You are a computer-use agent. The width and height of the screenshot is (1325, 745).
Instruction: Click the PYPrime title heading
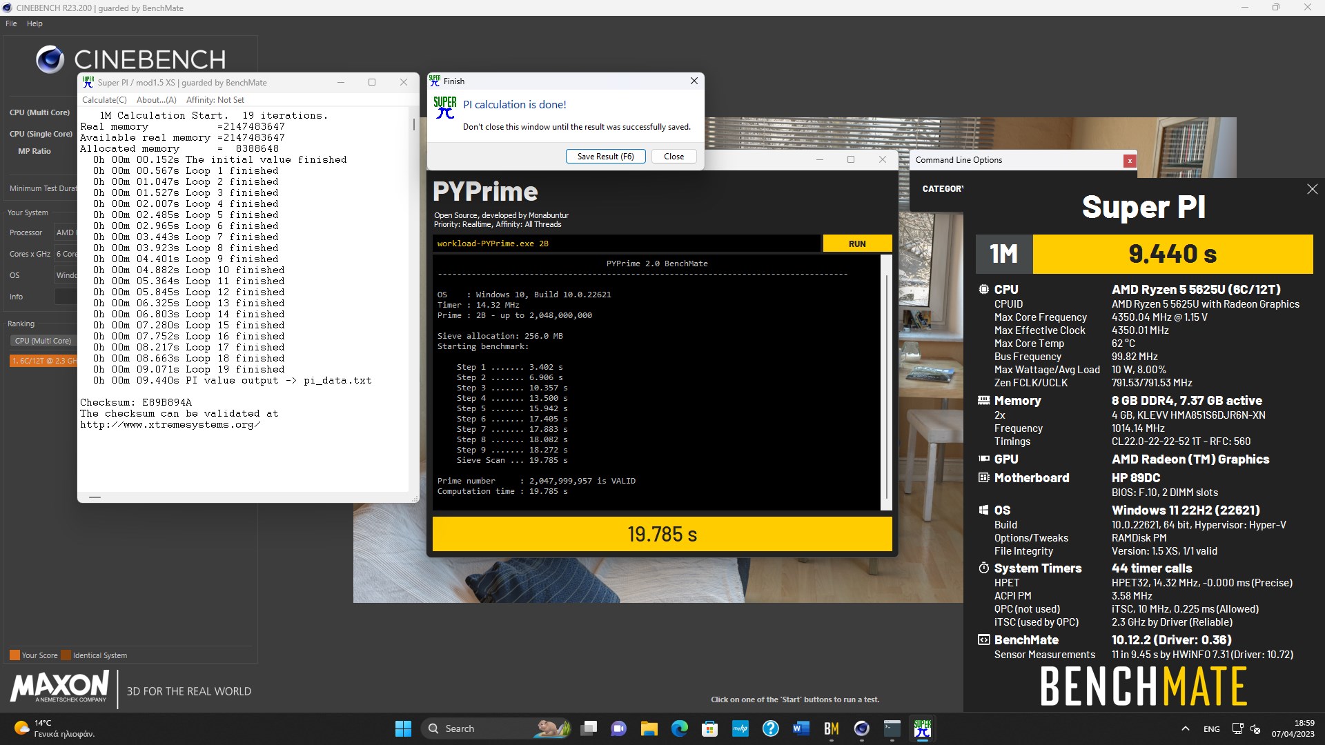485,192
